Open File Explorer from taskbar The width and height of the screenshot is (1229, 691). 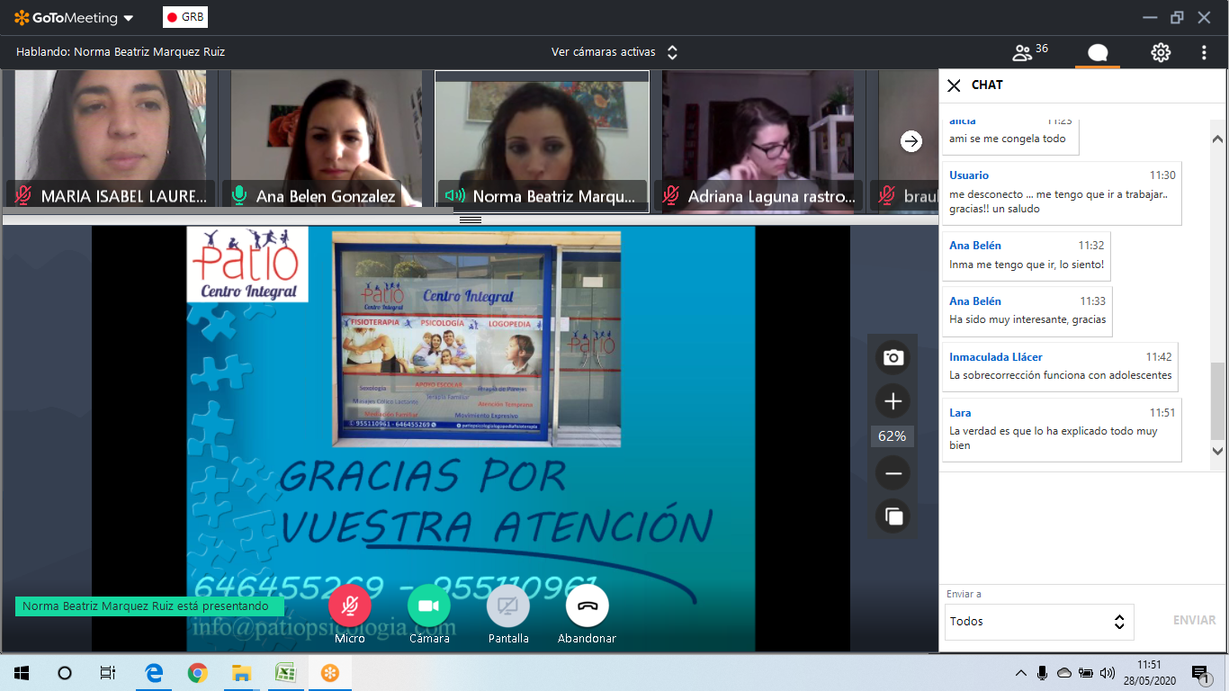pyautogui.click(x=241, y=672)
